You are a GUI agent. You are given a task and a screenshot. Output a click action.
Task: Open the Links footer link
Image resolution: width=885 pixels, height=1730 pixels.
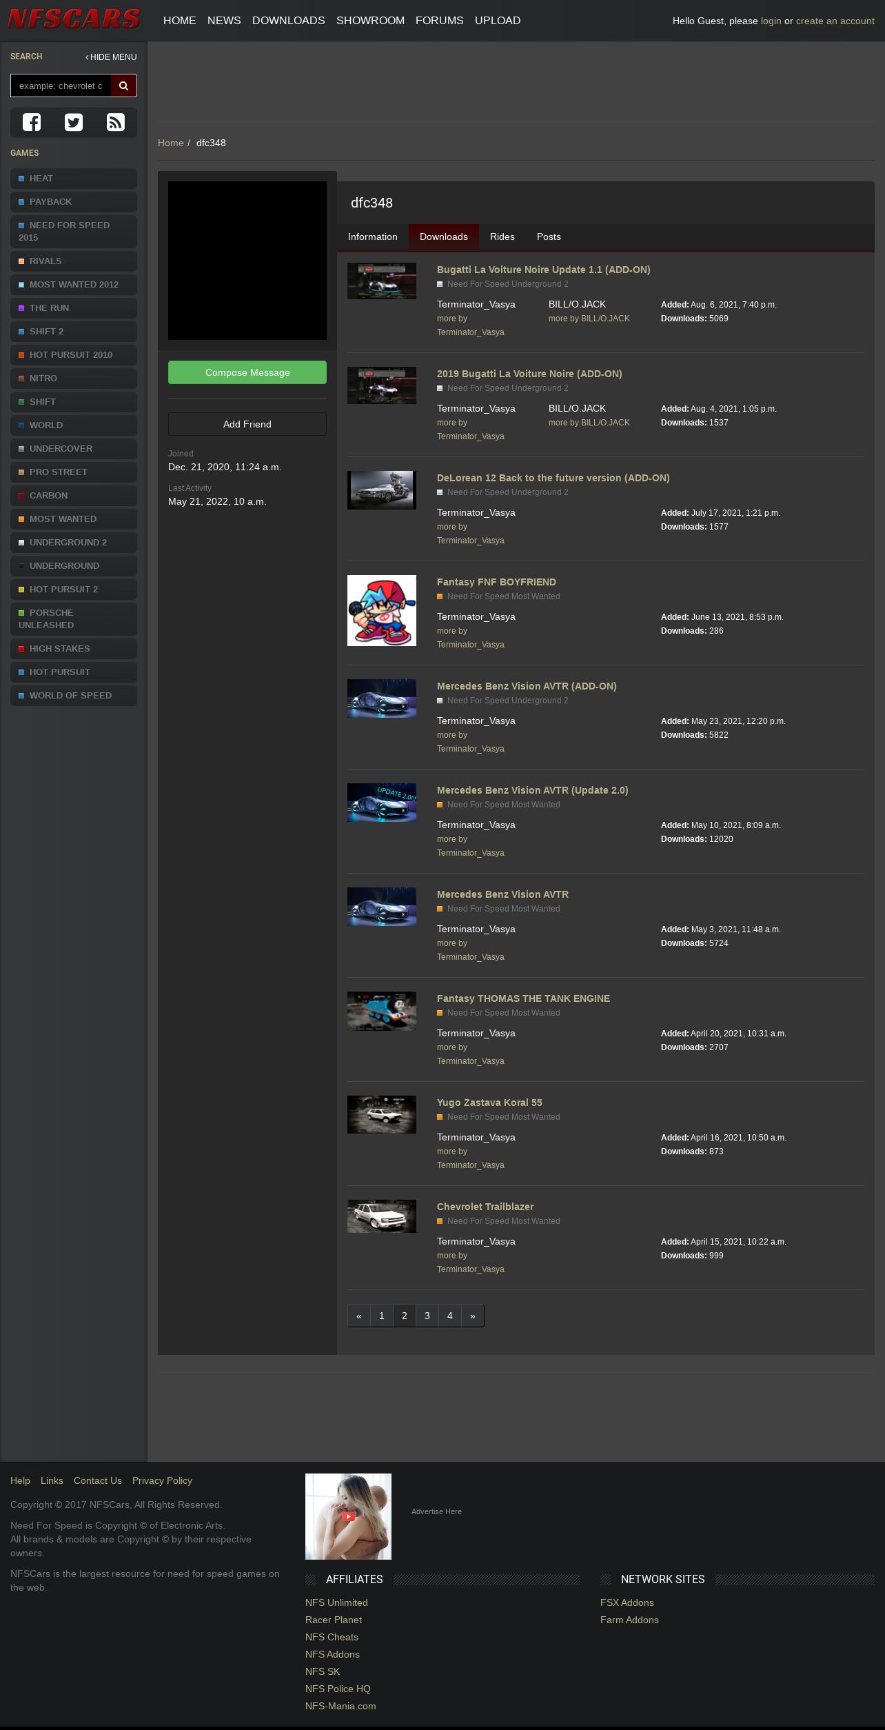pos(52,1480)
